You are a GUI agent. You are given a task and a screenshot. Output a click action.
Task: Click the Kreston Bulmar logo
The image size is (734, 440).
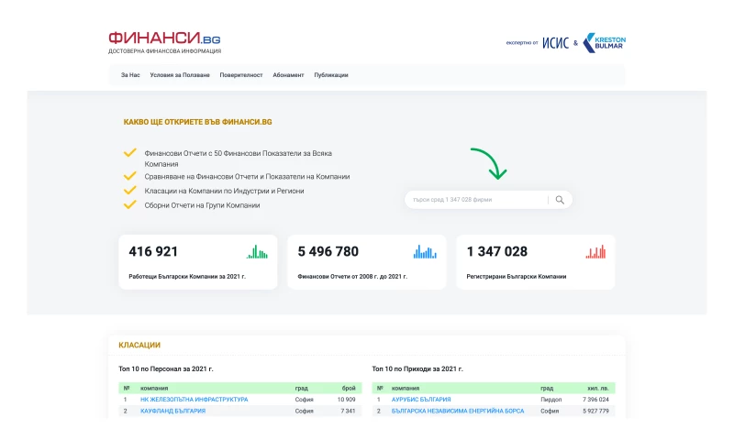[x=605, y=42]
